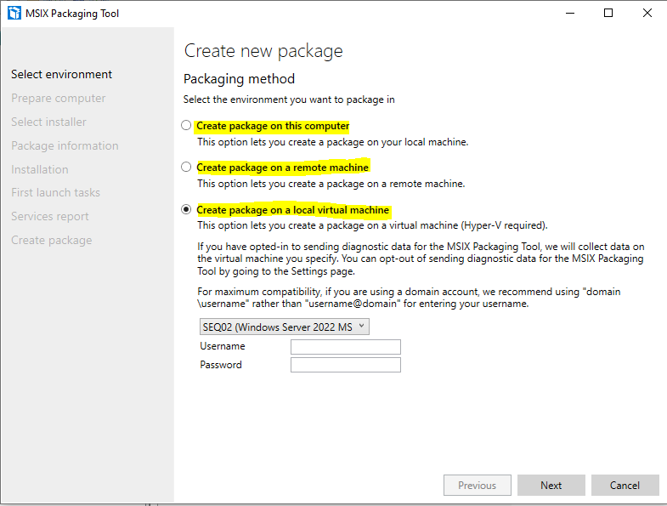Maximize the MSIX Packaging Tool window
This screenshot has height=506, width=667.
[608, 14]
